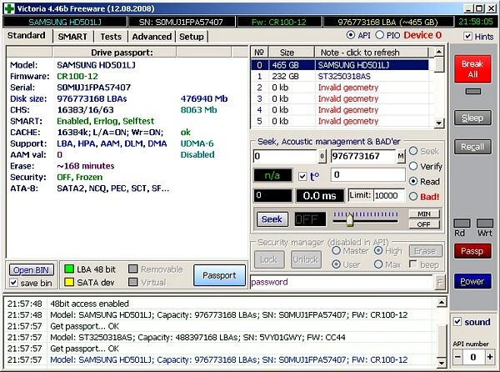The height and width of the screenshot is (372, 500).
Task: Toggle the temperature t° checkbox
Action: pyautogui.click(x=302, y=176)
